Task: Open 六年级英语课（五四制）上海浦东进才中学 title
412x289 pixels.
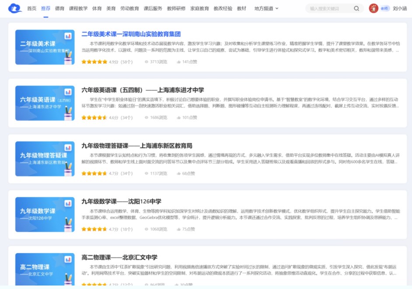Action: tap(143, 90)
